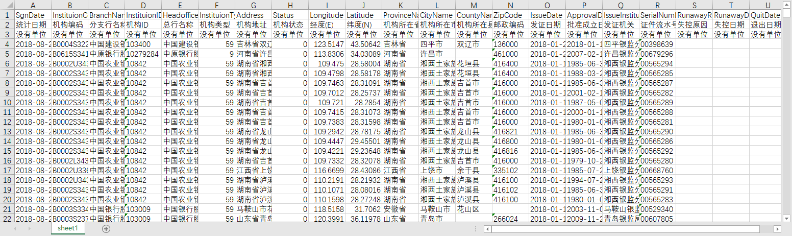Click the 机构地址 cell
Viewport: 792px width, 236px height.
[x=253, y=25]
